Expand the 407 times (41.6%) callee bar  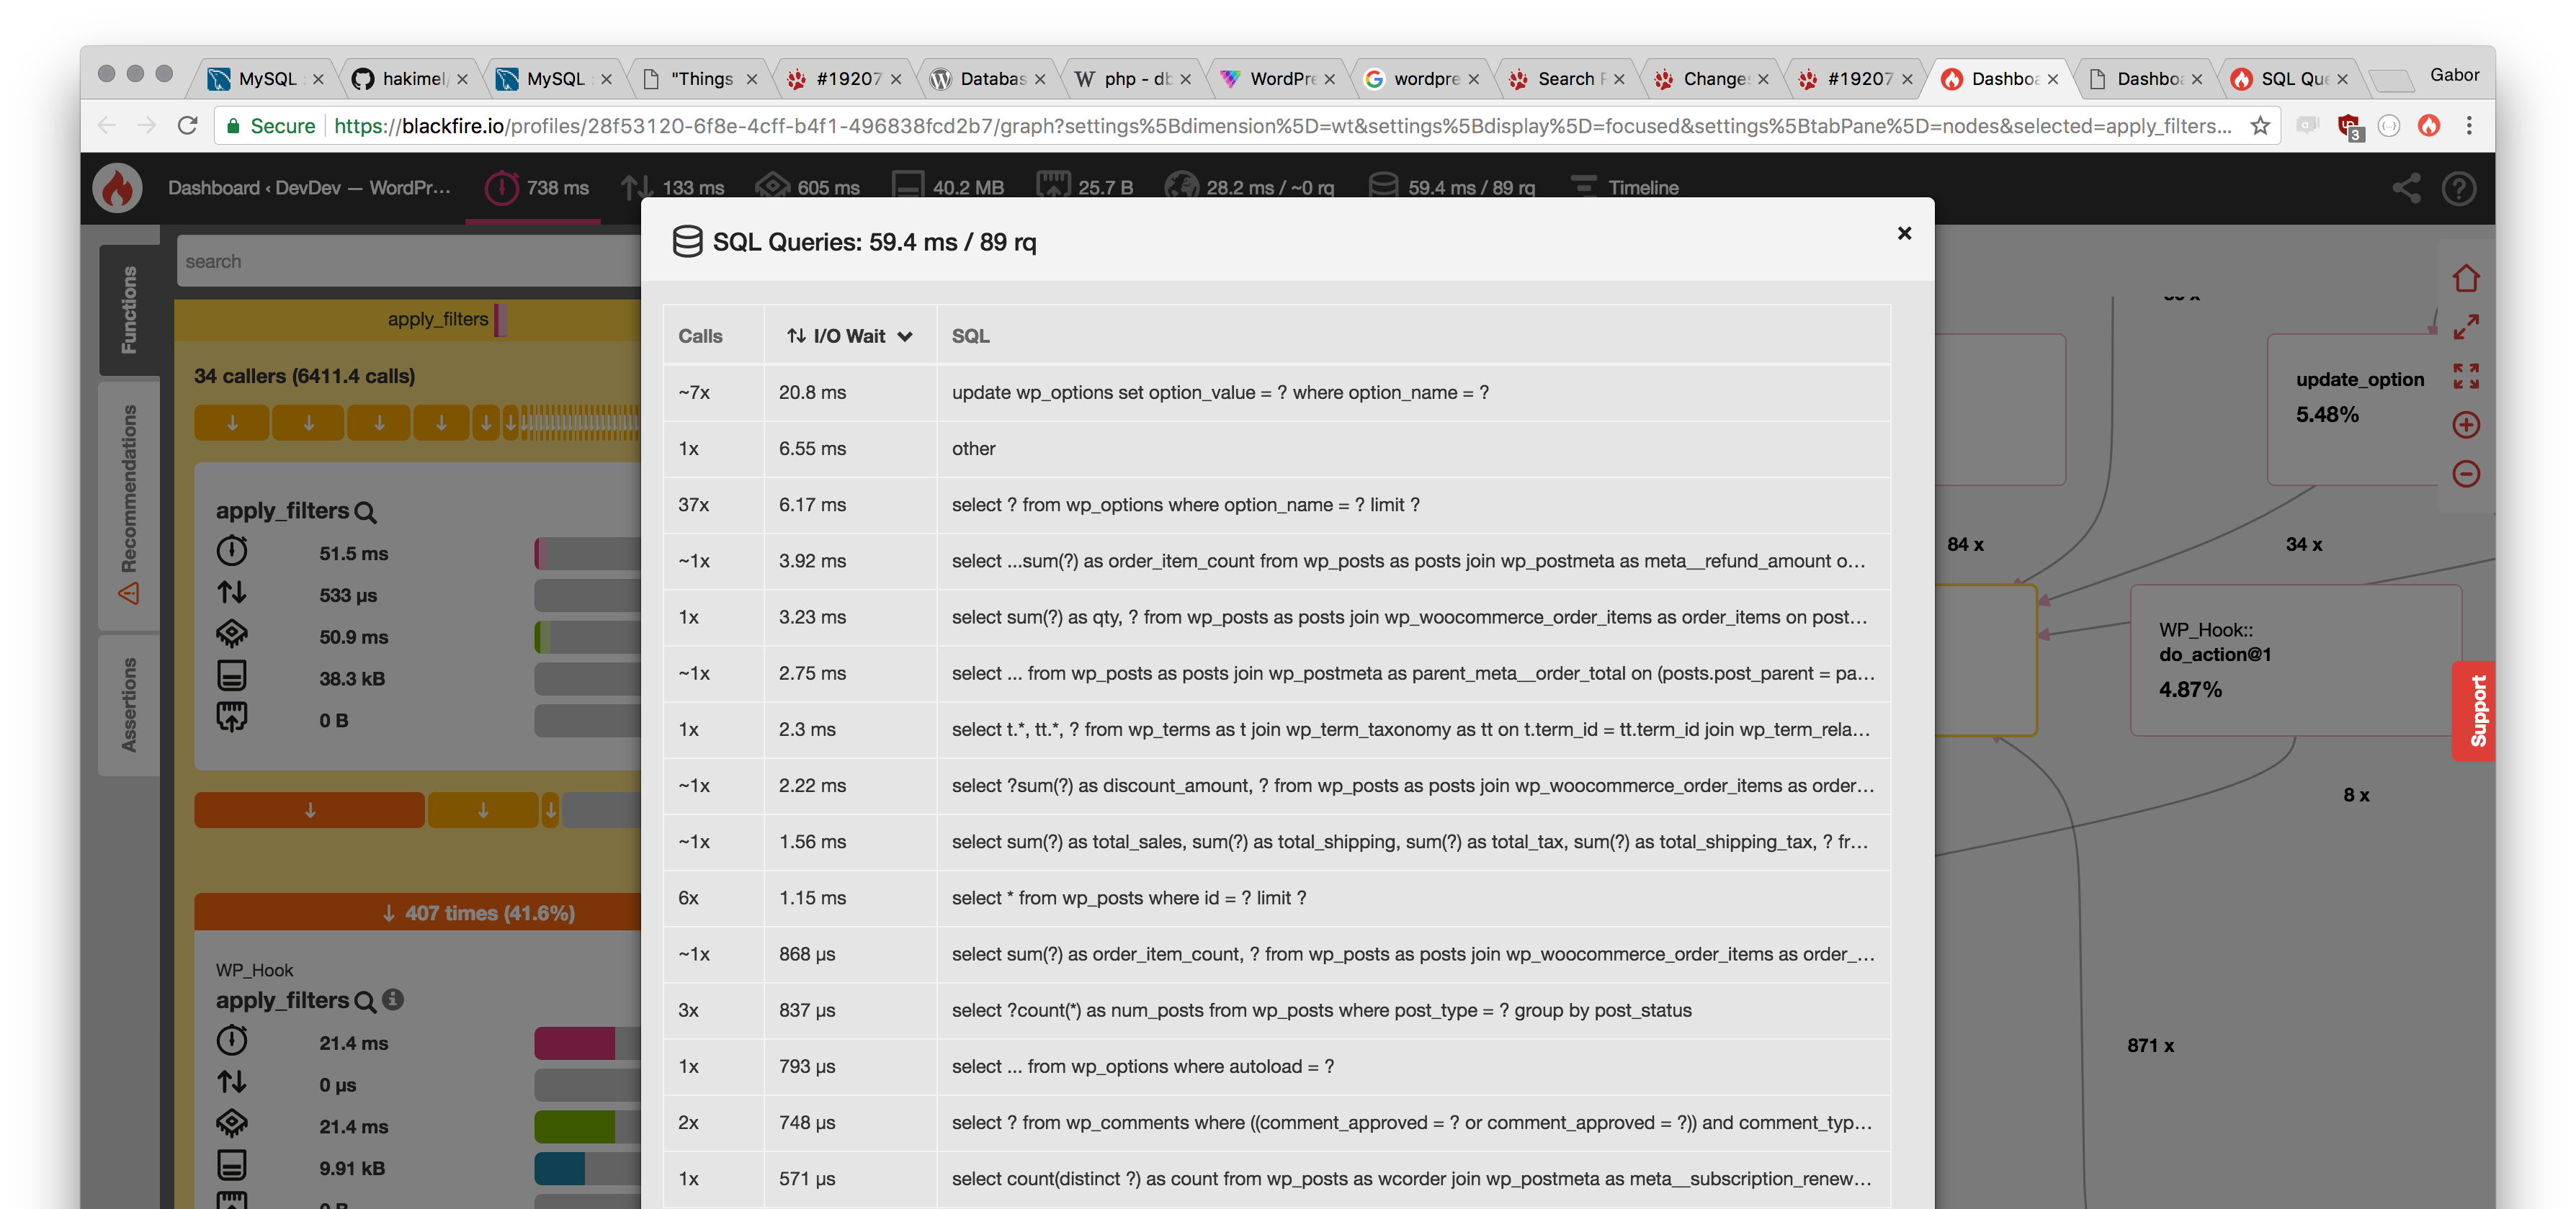tap(417, 912)
